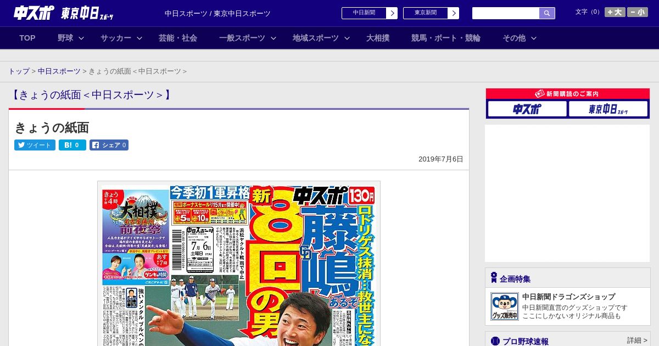Click 中日スポーツ / 東京中日スポーツ header text
This screenshot has width=659, height=346.
click(x=217, y=13)
